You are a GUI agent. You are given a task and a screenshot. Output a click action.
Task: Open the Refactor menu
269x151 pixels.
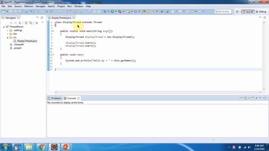[29, 6]
